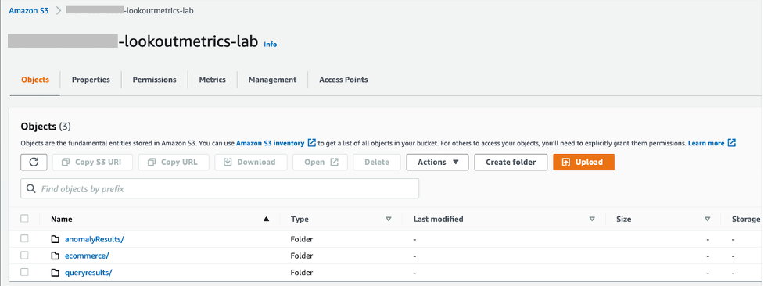Click the refresh objects icon button
Viewport: 764px width, 286px height.
click(x=34, y=163)
